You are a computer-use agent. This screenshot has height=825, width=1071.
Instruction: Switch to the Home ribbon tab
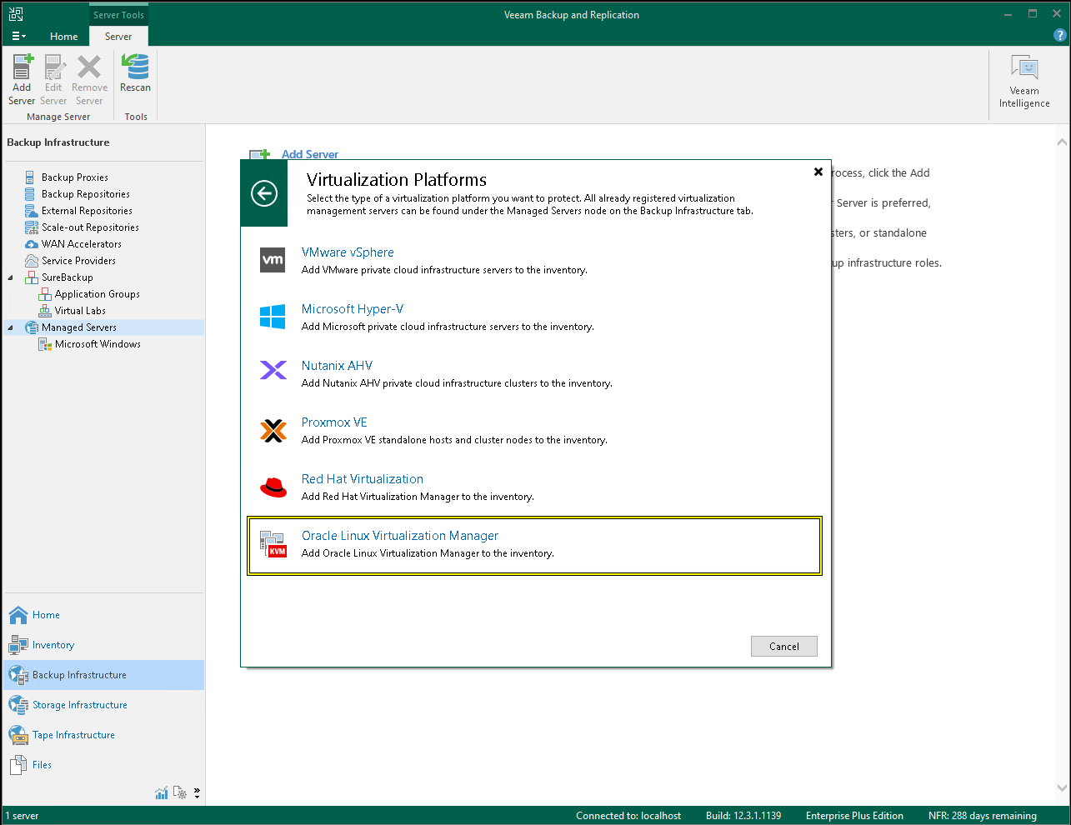63,37
